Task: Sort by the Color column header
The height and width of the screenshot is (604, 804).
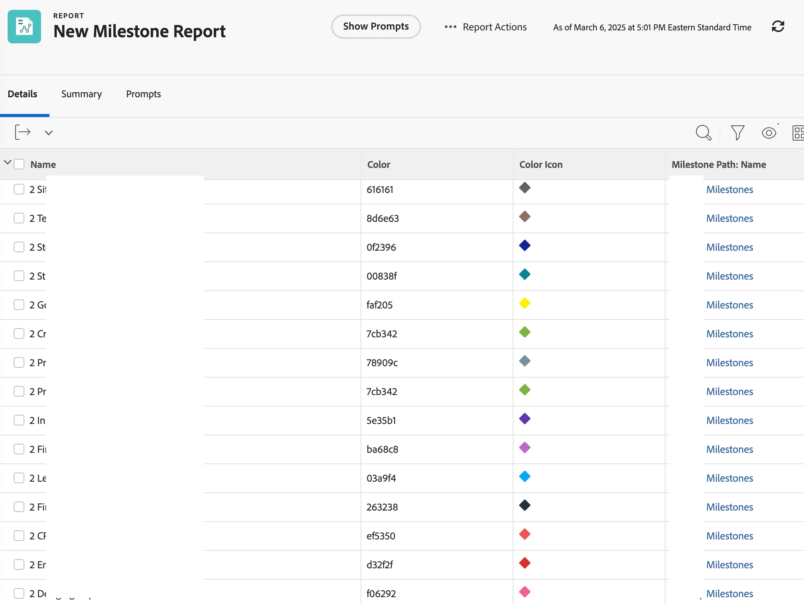Action: [x=378, y=164]
